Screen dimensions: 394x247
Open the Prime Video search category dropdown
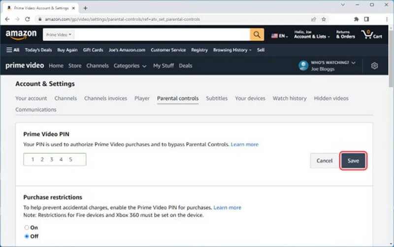(x=59, y=34)
